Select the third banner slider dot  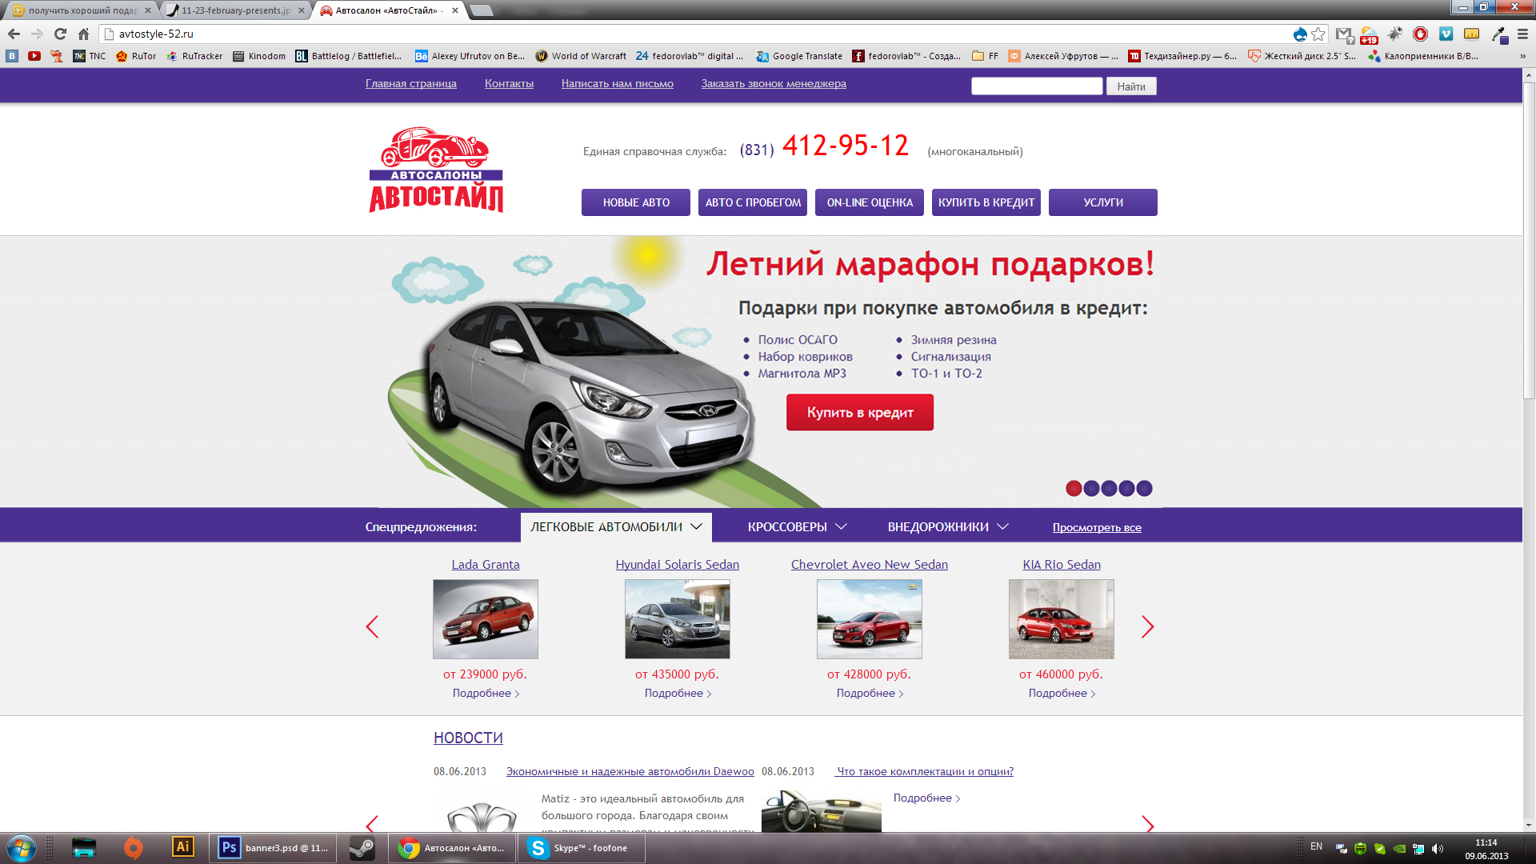point(1109,488)
